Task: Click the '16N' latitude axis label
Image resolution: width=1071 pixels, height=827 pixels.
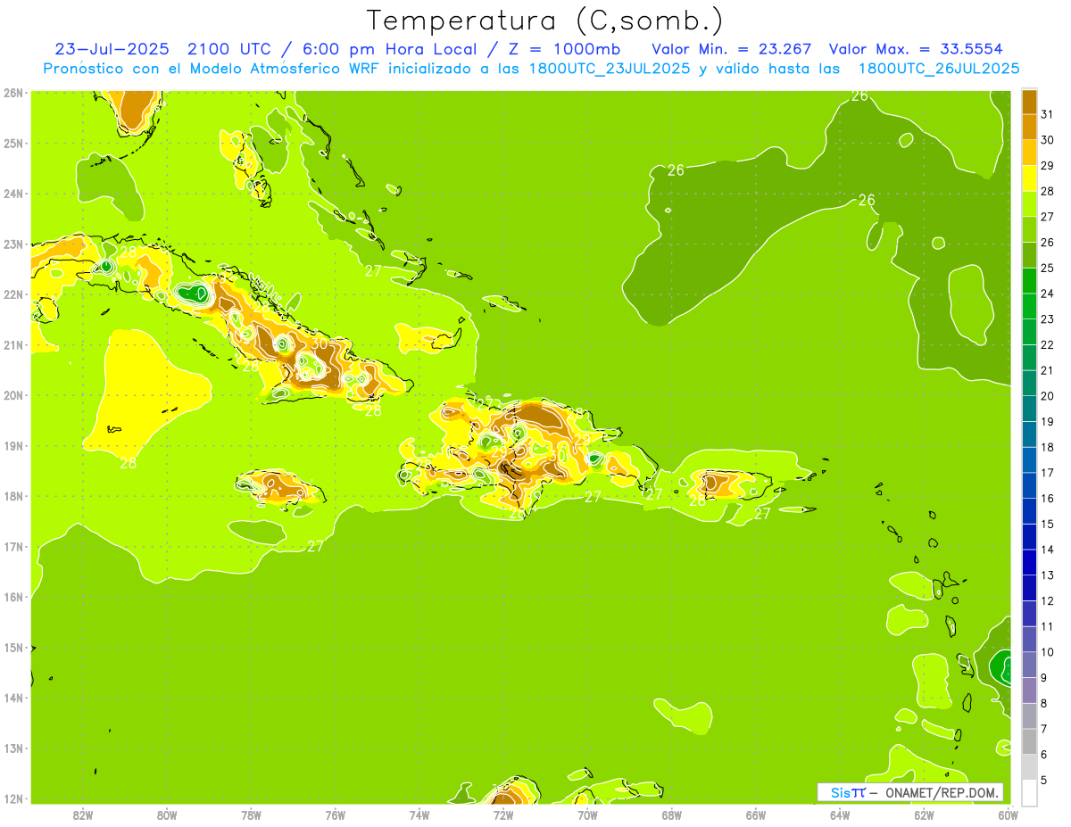Action: [13, 597]
